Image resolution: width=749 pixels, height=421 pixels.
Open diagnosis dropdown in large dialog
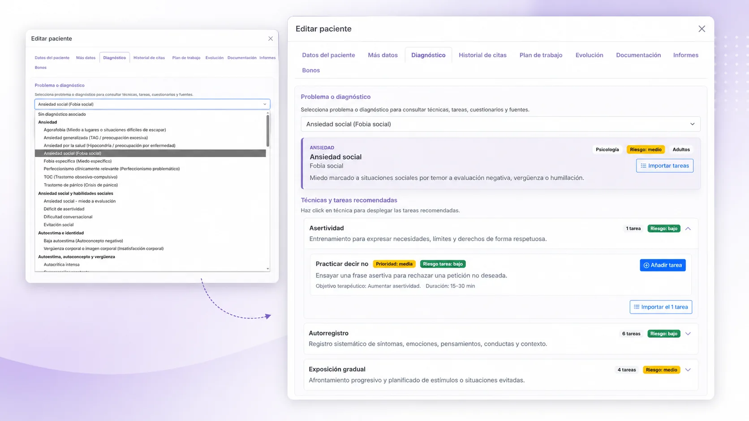click(500, 124)
